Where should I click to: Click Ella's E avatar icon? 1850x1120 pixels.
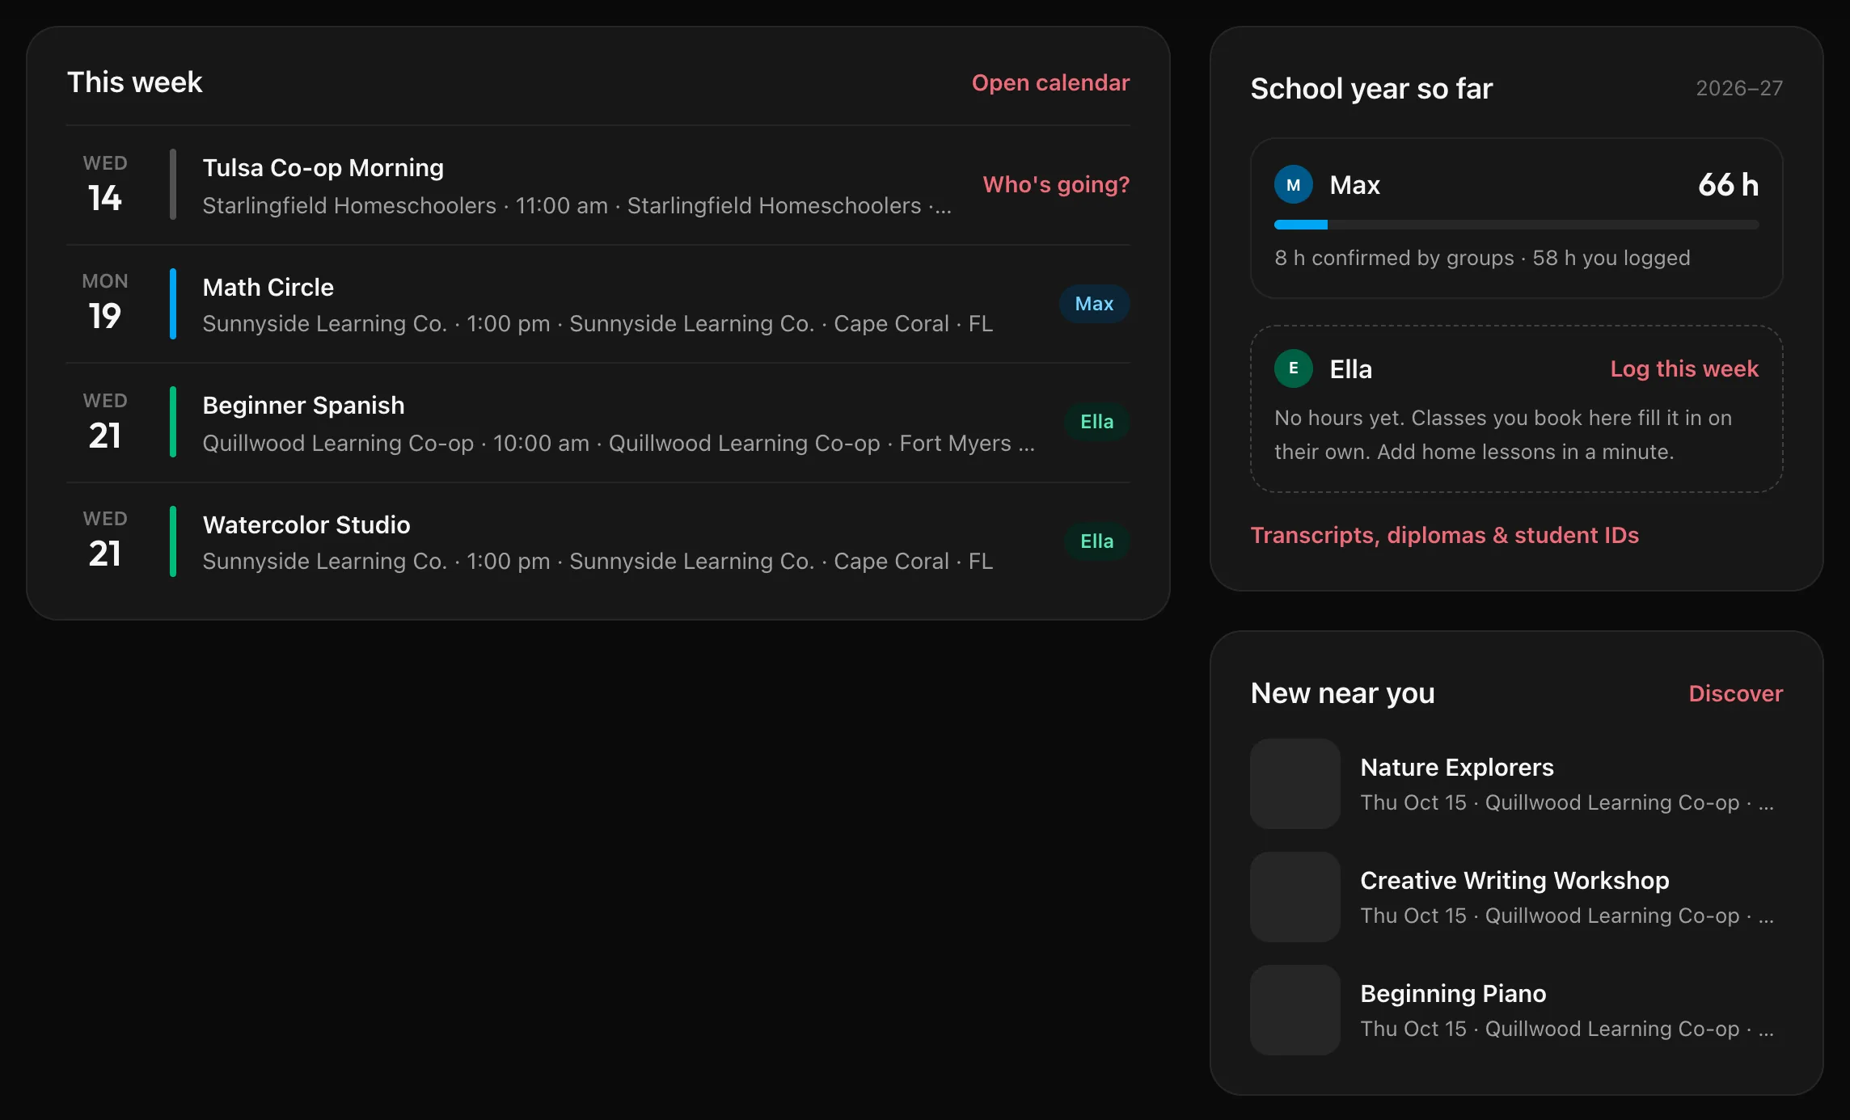[1294, 368]
